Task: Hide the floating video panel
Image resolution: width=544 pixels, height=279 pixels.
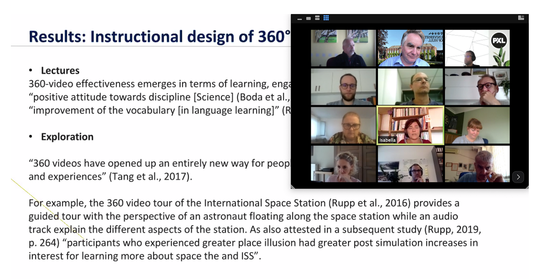Action: click(300, 18)
